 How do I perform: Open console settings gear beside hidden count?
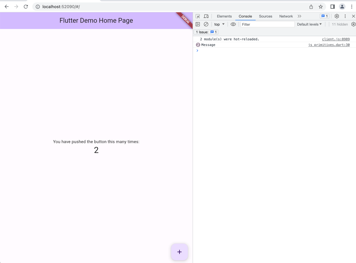pyautogui.click(x=353, y=24)
